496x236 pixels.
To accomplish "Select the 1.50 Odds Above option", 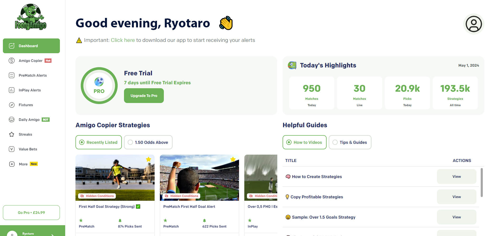I will tap(148, 142).
